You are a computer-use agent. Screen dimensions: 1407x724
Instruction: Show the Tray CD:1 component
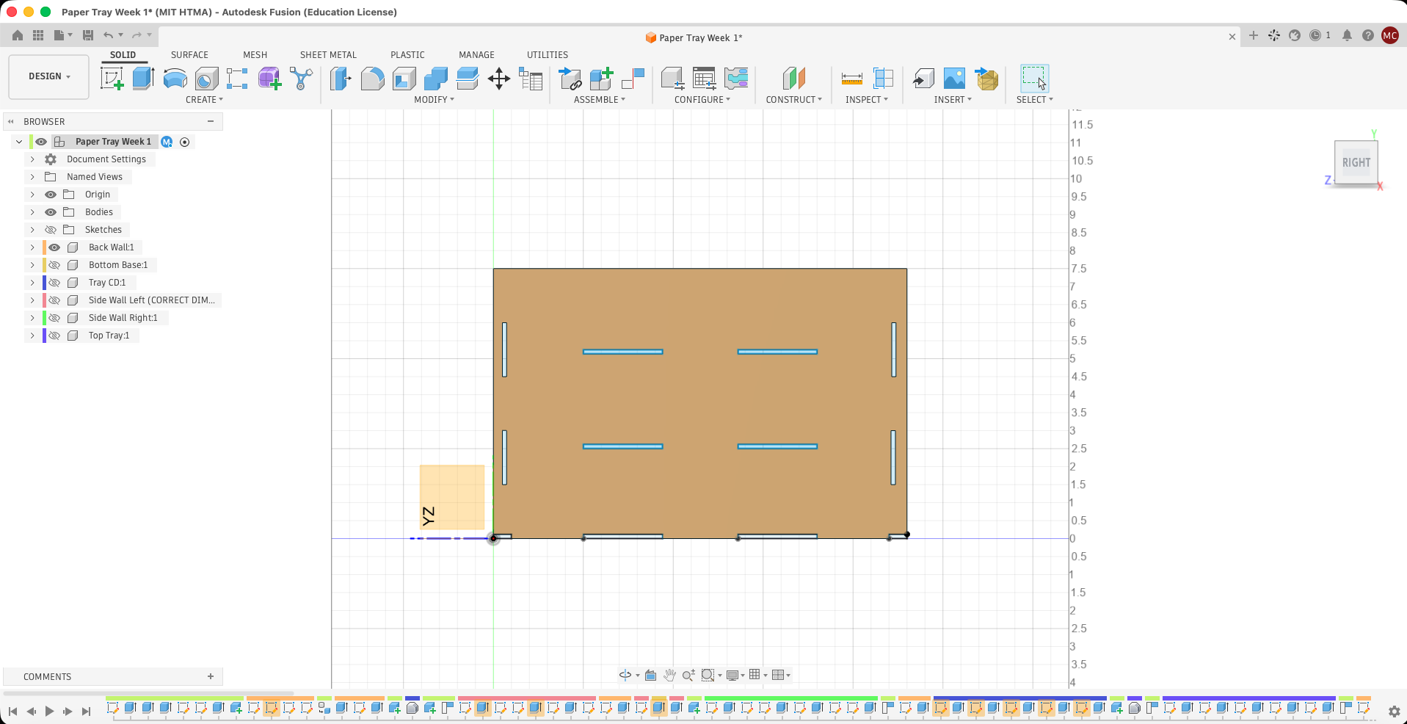point(54,283)
